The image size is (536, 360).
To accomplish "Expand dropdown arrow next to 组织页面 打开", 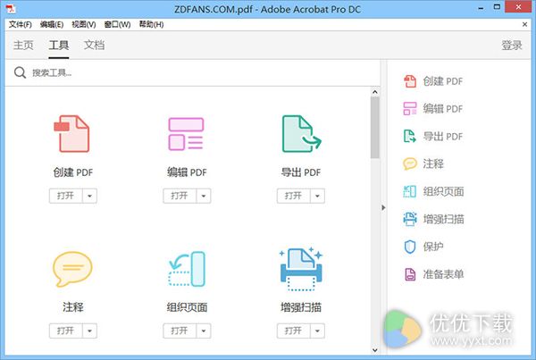I will (x=204, y=331).
